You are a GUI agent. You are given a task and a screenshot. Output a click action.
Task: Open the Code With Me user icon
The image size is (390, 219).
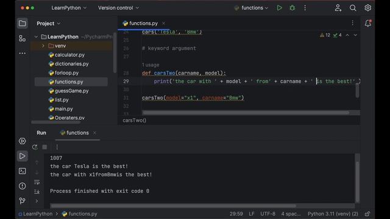(338, 8)
